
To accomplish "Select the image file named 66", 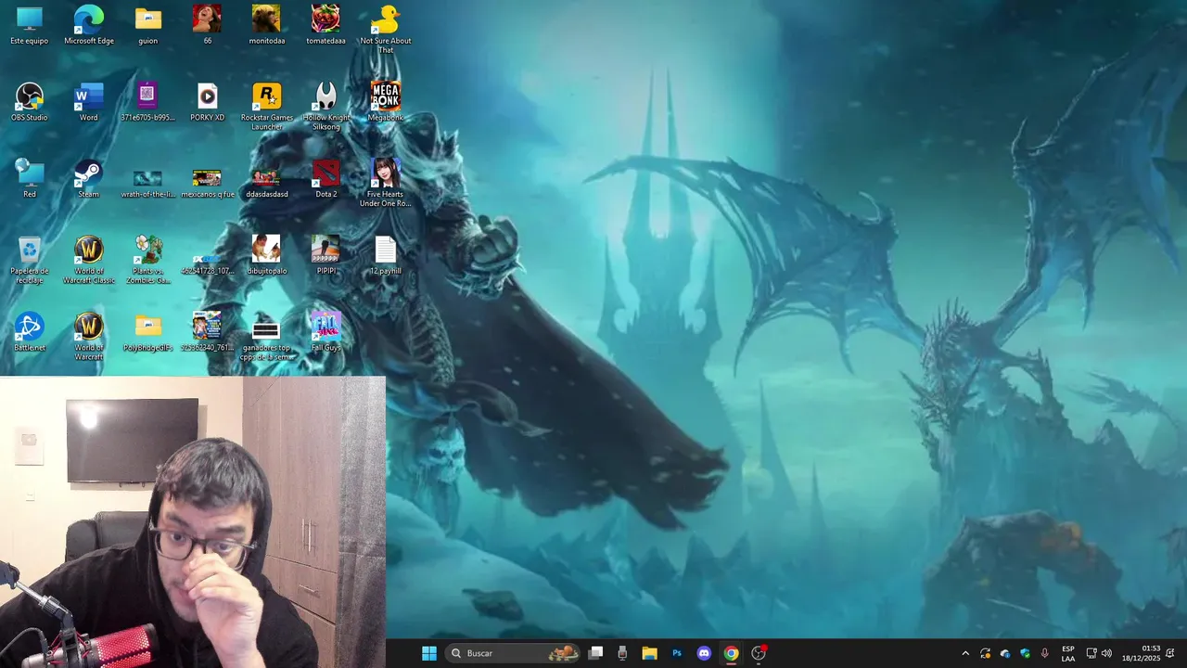I will point(207,25).
